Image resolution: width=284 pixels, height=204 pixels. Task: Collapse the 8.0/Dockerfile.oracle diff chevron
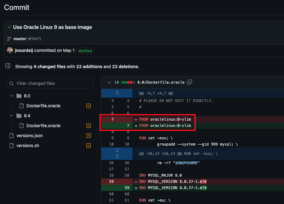[109, 82]
